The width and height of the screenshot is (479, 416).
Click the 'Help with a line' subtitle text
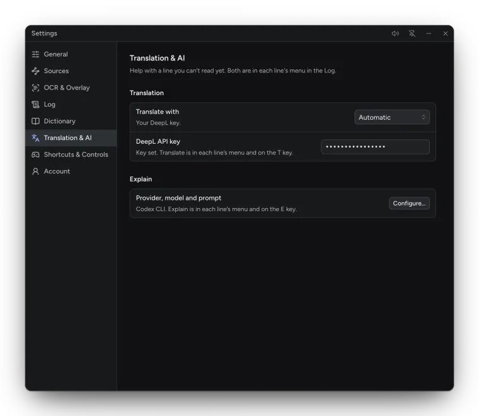pos(233,71)
